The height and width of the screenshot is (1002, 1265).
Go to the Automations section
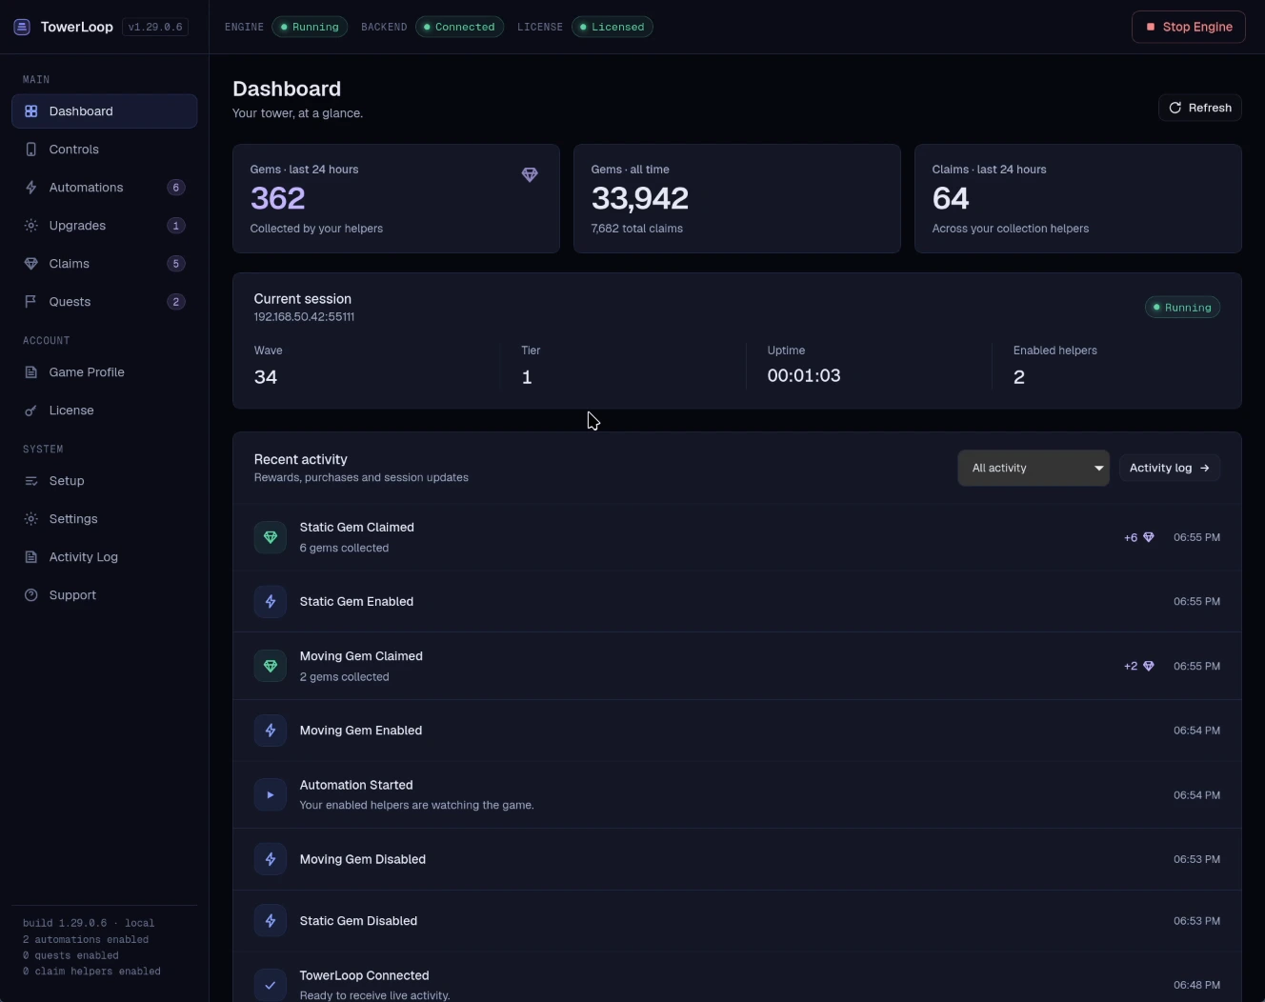tap(105, 188)
